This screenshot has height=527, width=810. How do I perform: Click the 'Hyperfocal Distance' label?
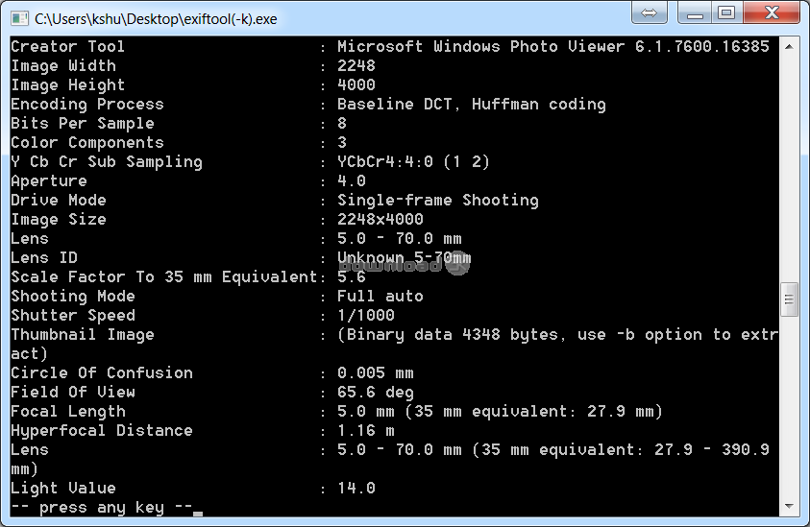pos(102,430)
